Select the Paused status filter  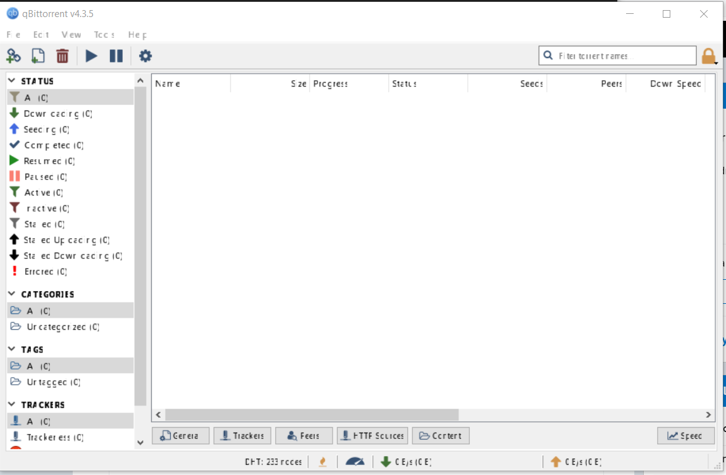(x=70, y=176)
